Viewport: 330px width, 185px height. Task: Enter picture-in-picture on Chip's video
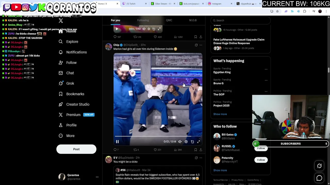coord(192,142)
